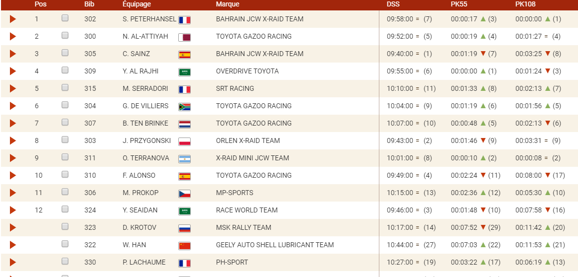Sort by the DSS column header
This screenshot has width=578, height=277.
pyautogui.click(x=393, y=4)
